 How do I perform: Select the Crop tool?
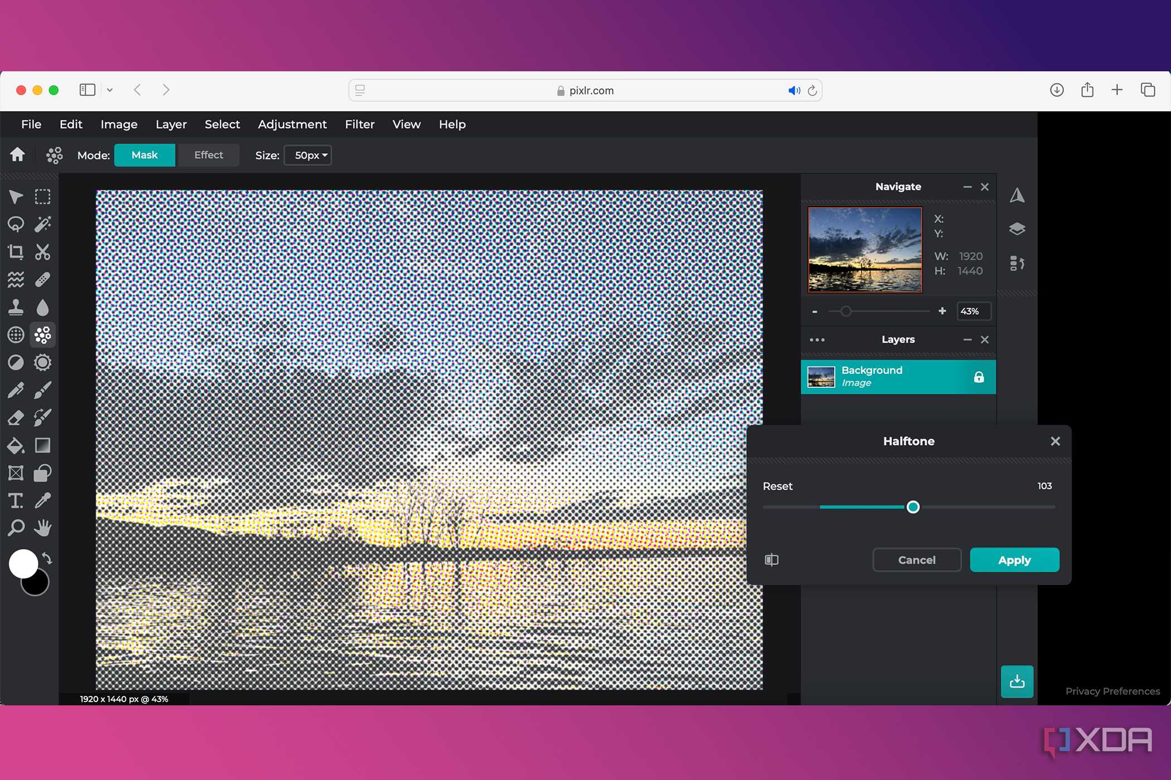(16, 252)
